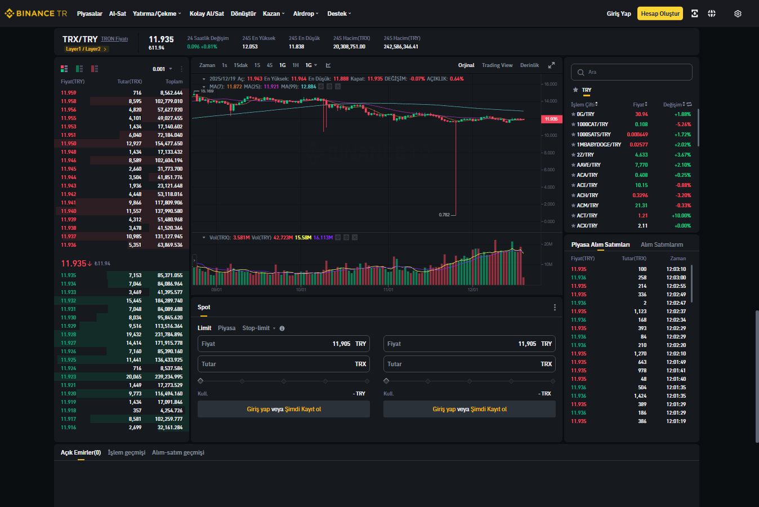Click the Ara search field
This screenshot has height=507, width=759.
click(631, 72)
